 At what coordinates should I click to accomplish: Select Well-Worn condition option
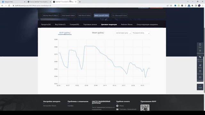coord(85,16)
